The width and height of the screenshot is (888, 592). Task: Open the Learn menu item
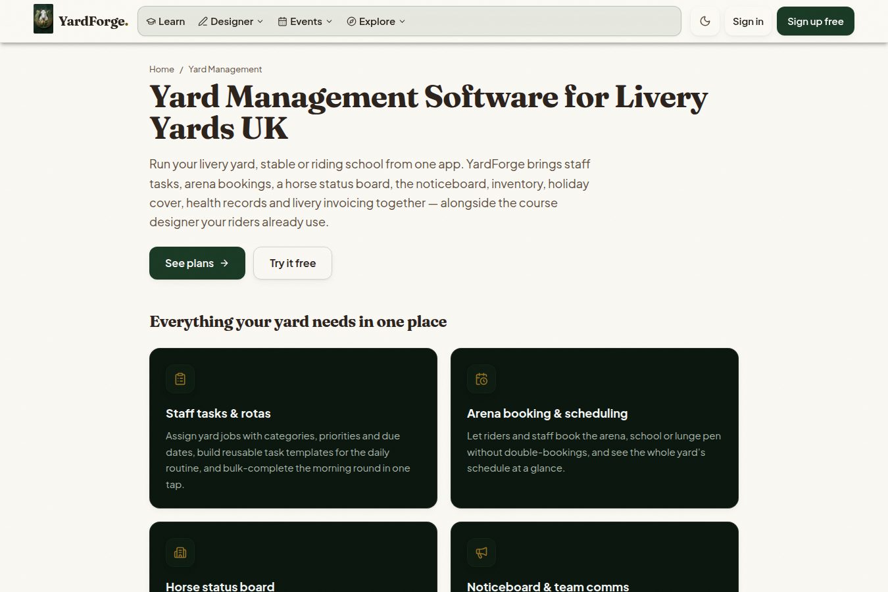(166, 22)
